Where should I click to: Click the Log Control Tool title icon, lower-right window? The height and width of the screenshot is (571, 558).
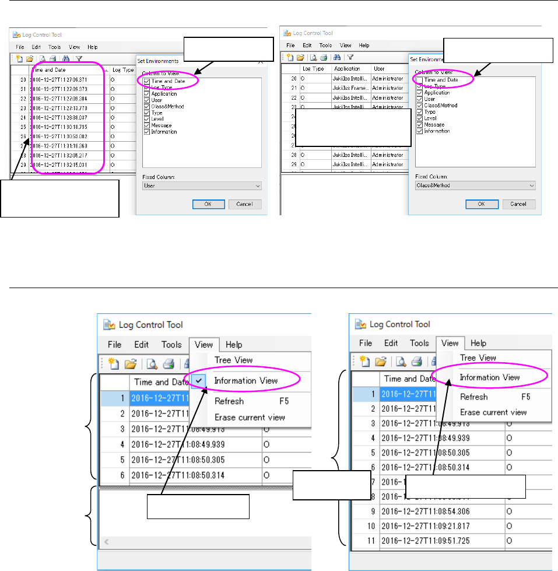[x=361, y=324]
